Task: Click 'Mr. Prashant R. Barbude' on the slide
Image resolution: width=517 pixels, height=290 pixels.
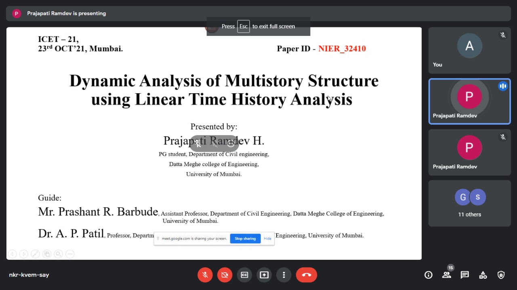Action: [98, 212]
